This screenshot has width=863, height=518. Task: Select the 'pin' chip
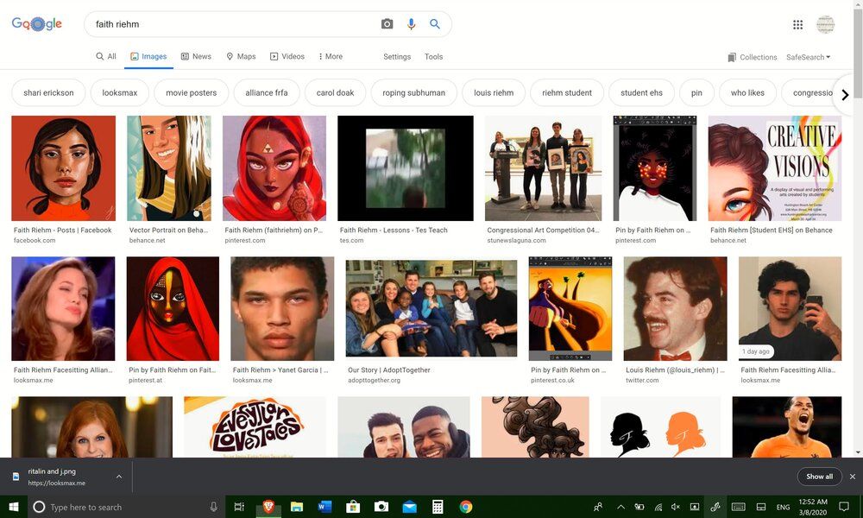pyautogui.click(x=696, y=93)
